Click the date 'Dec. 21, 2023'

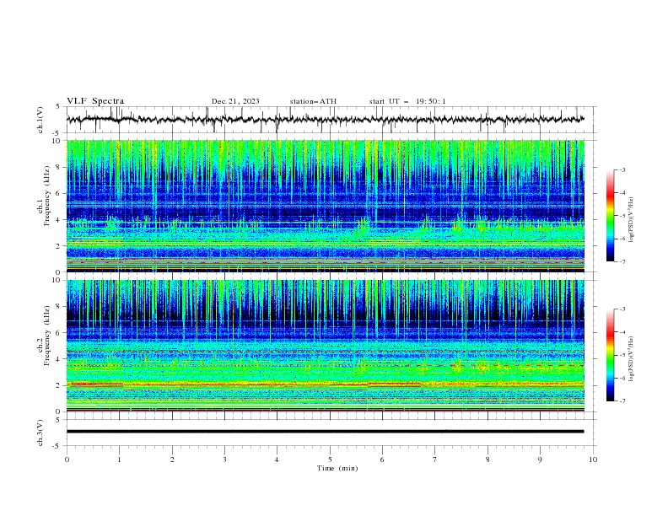click(x=235, y=101)
